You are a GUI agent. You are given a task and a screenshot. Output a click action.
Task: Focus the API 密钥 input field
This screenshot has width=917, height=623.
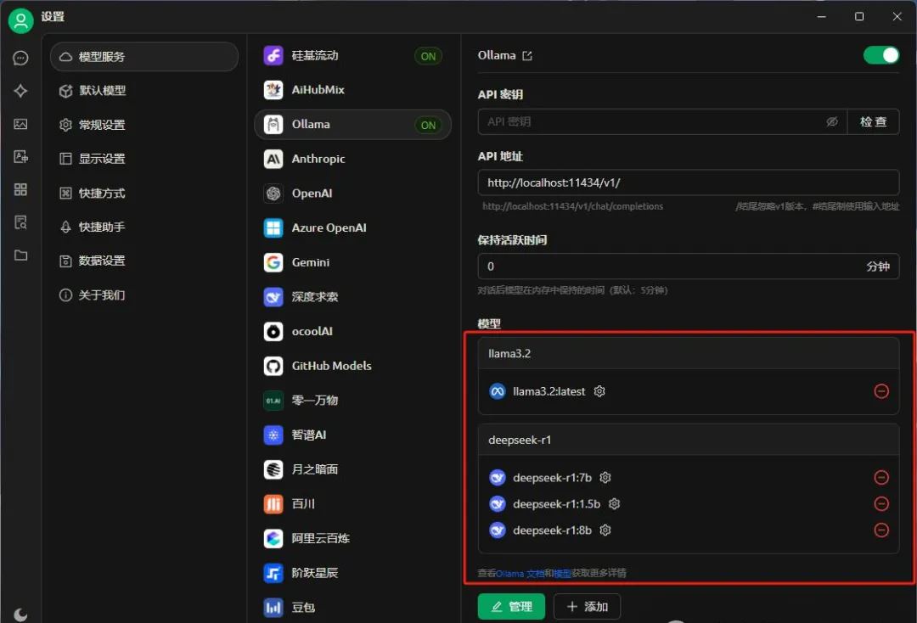(x=662, y=121)
